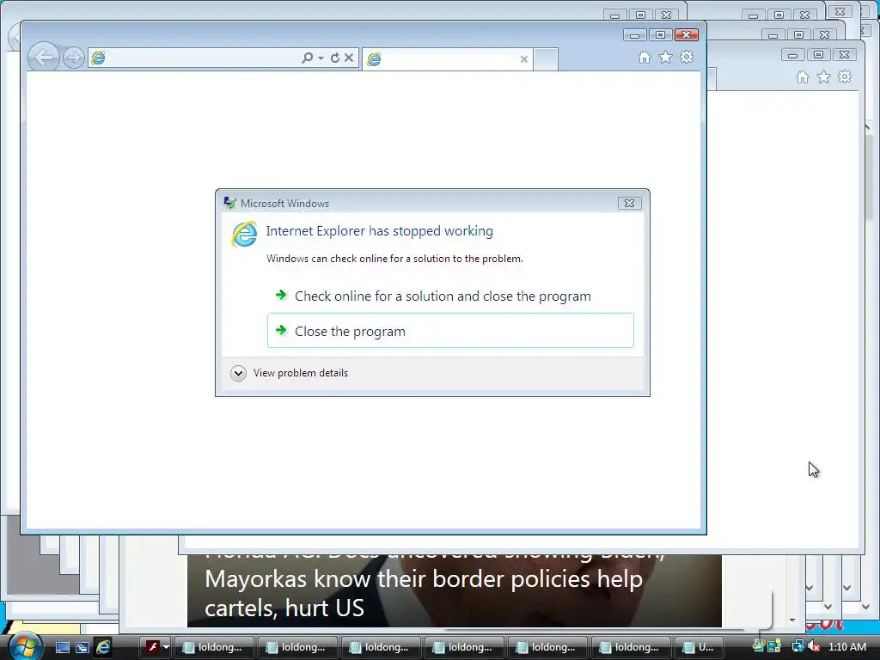880x660 pixels.
Task: Click the 1:10 AM clock
Action: 846,647
